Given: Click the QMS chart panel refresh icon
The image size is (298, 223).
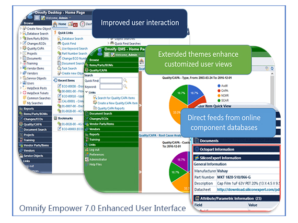Looking at the screenshot, I should pos(272,68).
